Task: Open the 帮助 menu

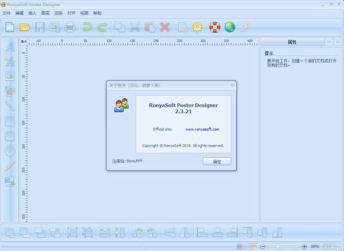Action: tap(97, 12)
